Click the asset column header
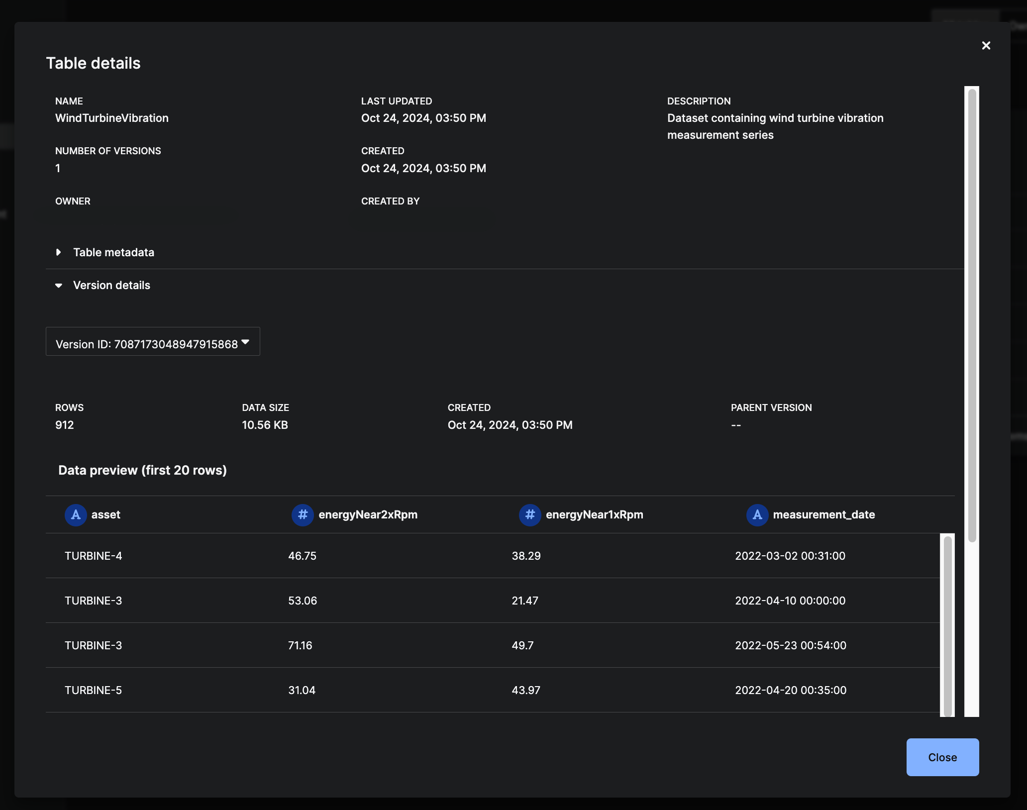This screenshot has height=810, width=1027. pyautogui.click(x=105, y=514)
